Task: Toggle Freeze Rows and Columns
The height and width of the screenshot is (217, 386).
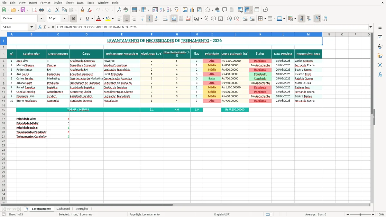Action: (247, 10)
